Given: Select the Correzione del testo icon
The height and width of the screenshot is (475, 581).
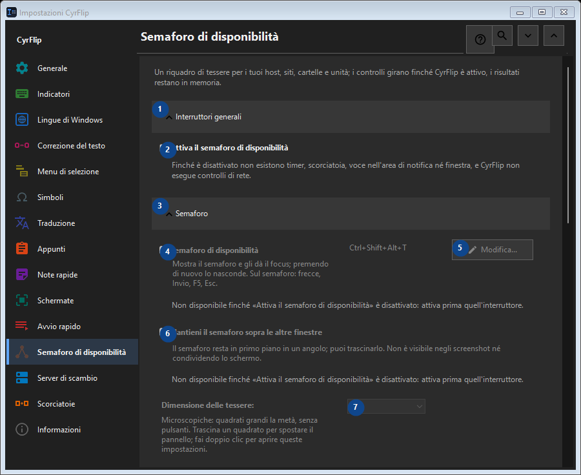Looking at the screenshot, I should click(22, 145).
